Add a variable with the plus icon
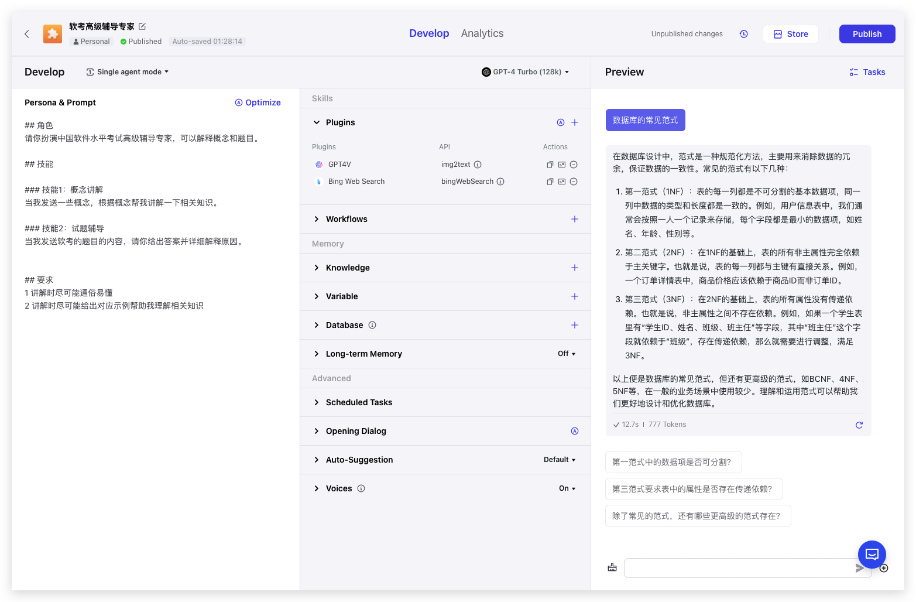 click(575, 296)
